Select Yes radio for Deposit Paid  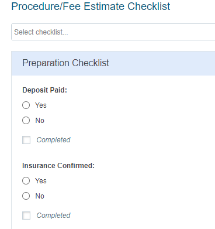click(x=26, y=105)
